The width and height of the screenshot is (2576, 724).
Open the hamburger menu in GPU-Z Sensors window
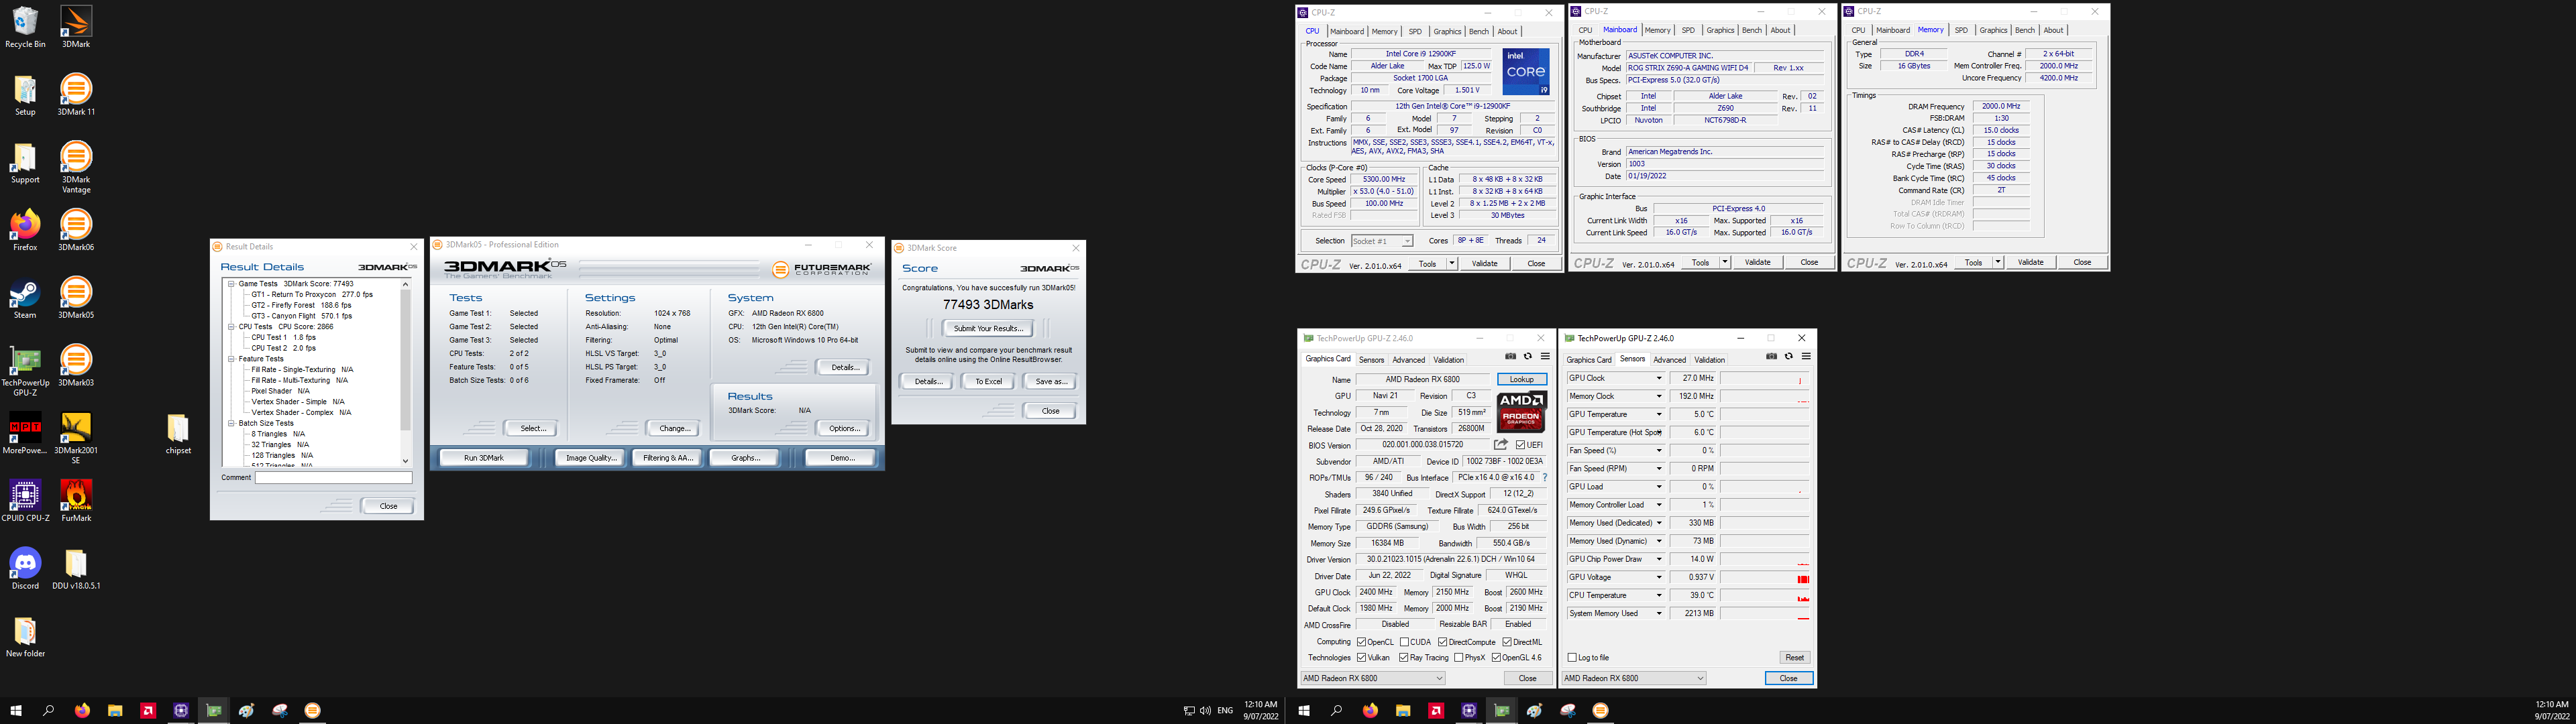(x=1806, y=357)
